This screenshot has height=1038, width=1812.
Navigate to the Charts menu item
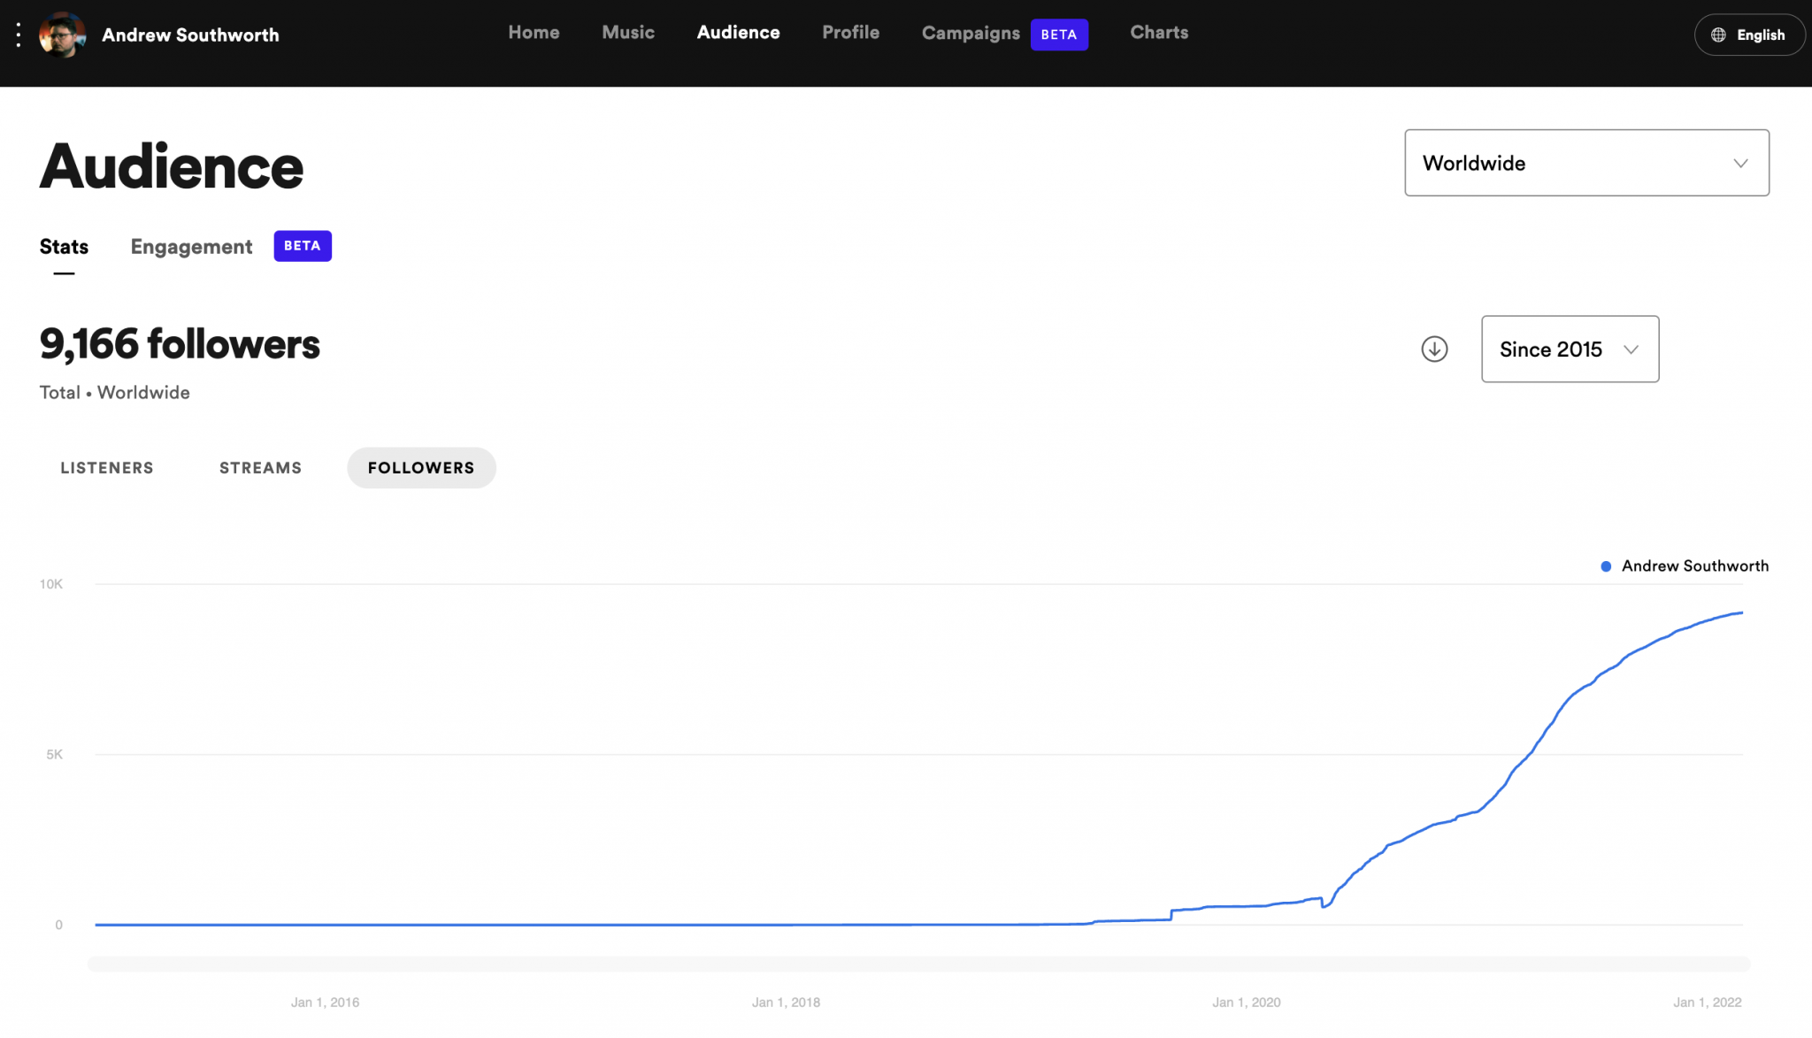(x=1159, y=34)
